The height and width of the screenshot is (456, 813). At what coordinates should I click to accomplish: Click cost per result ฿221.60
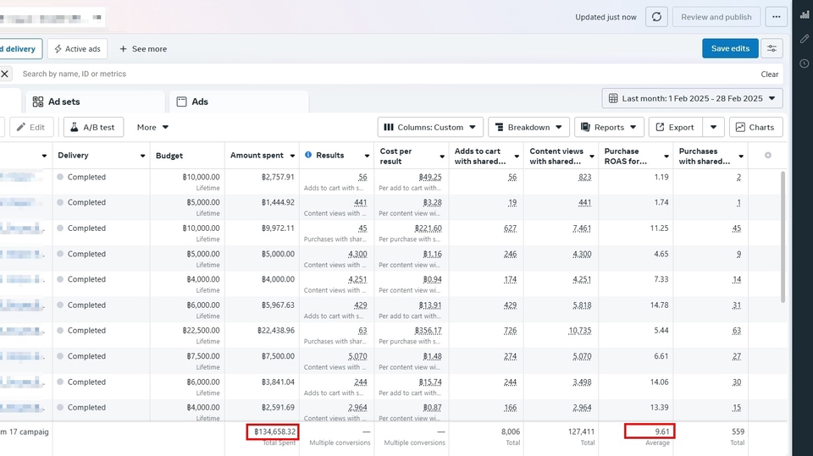click(428, 228)
